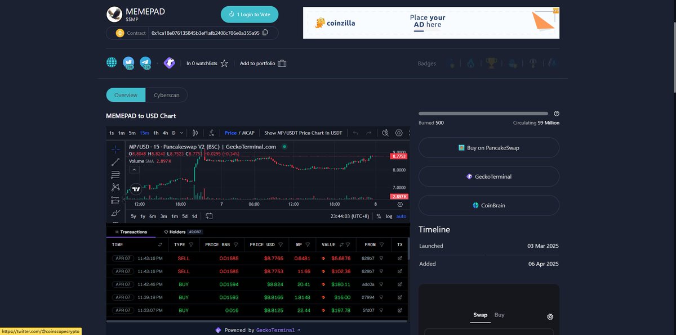
Task: Open TX link for the $180.11 buy
Action: pos(400,284)
